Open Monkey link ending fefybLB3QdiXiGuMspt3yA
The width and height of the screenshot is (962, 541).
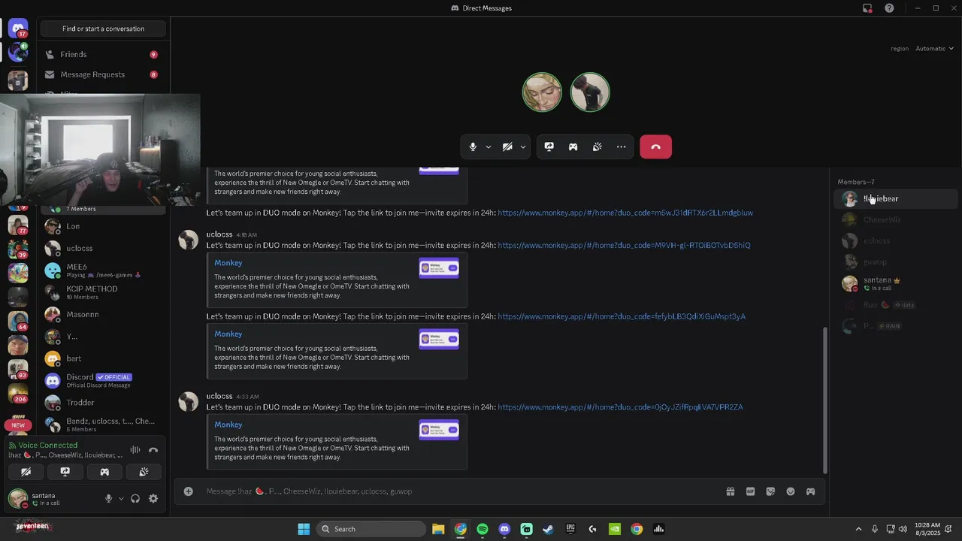[622, 316]
